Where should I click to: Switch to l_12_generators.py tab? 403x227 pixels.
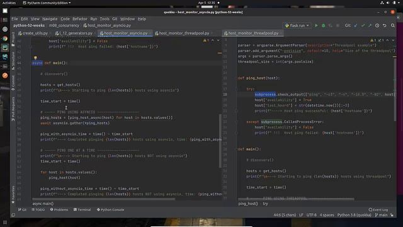pos(74,33)
